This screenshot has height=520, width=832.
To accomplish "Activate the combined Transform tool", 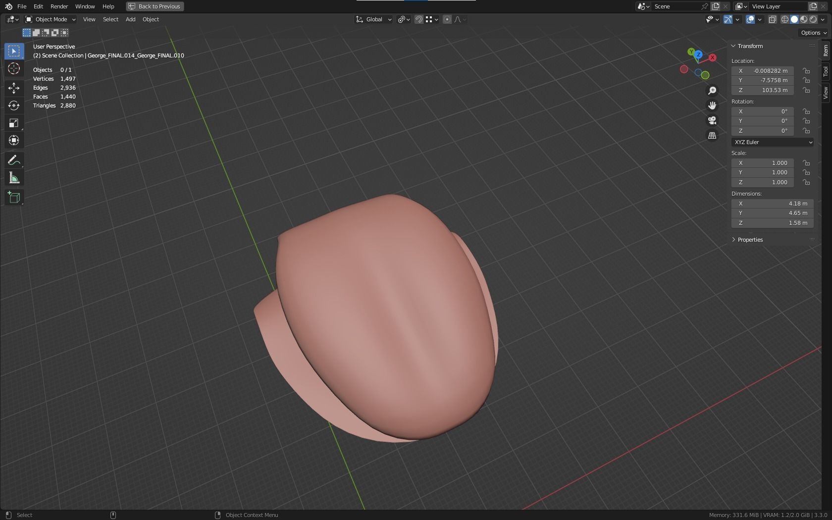I will [14, 140].
